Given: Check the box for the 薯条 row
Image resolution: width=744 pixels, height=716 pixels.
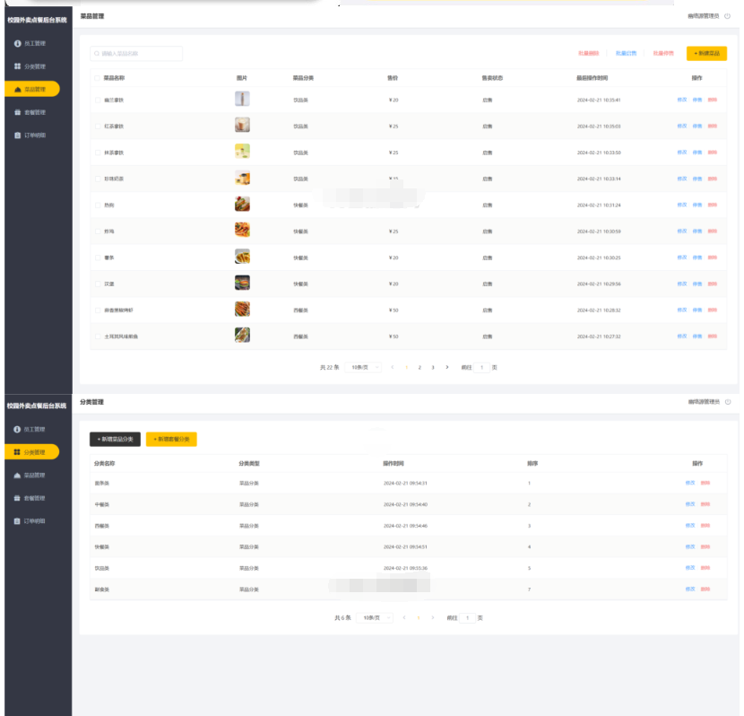Looking at the screenshot, I should pyautogui.click(x=98, y=258).
